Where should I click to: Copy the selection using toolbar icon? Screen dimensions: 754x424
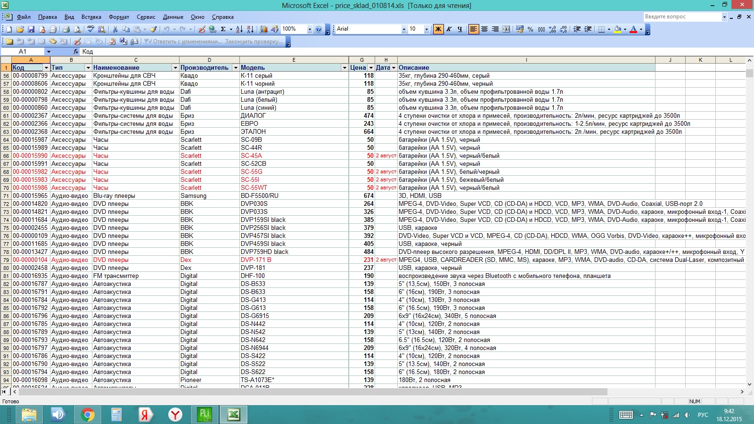tap(126, 29)
